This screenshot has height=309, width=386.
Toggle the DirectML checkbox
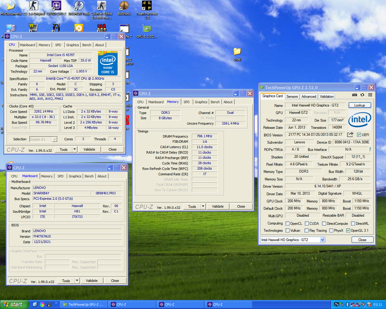coord(353,223)
